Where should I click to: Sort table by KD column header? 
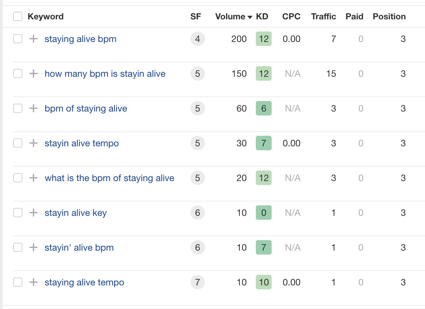(262, 16)
